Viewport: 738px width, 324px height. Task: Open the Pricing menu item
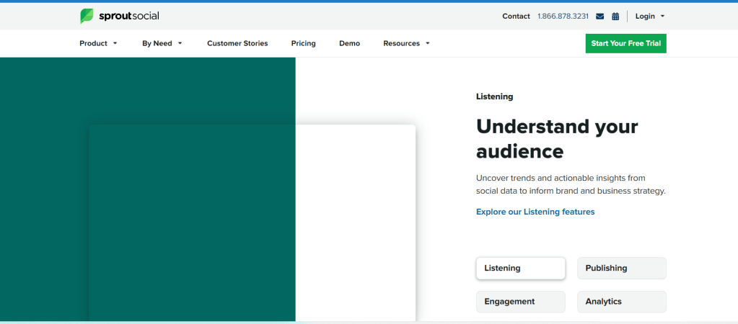point(303,43)
